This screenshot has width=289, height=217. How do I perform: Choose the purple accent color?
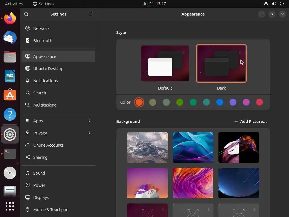[233, 102]
